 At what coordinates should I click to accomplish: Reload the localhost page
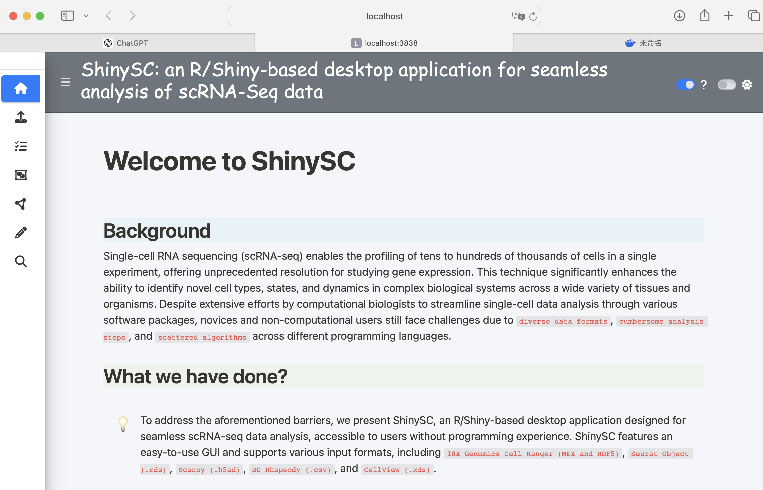pos(533,16)
